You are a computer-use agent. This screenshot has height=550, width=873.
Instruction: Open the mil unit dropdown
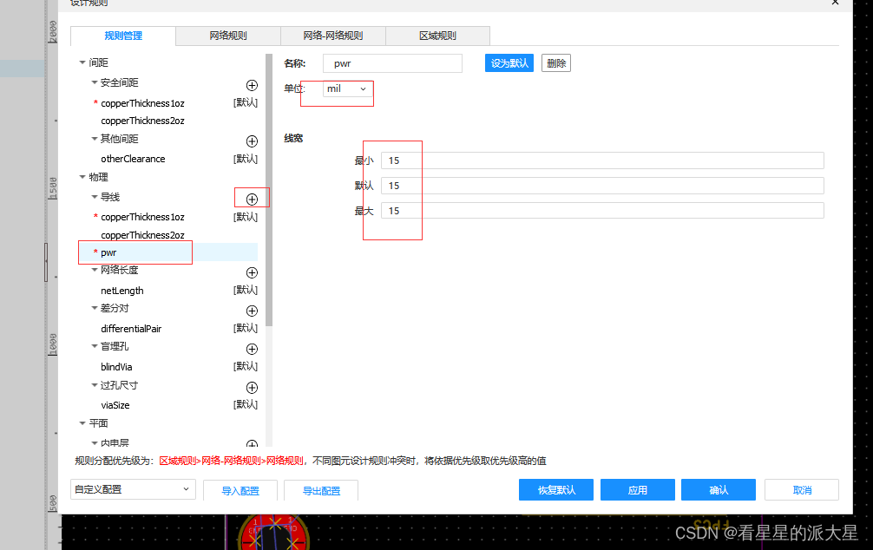click(347, 89)
